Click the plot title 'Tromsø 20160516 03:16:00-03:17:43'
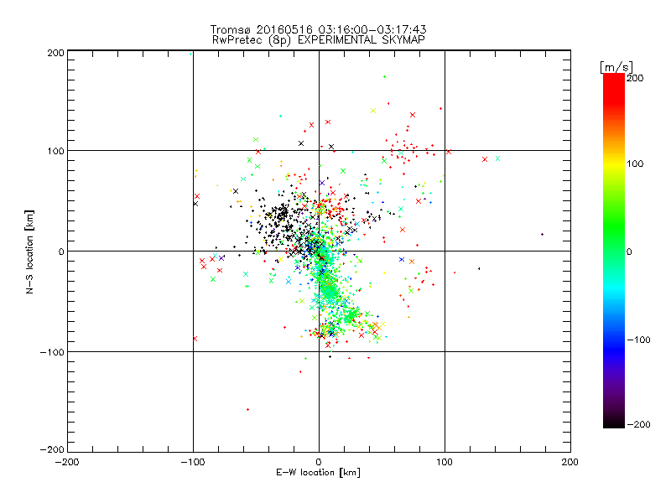Image resolution: width=671 pixels, height=503 pixels. coord(318,29)
